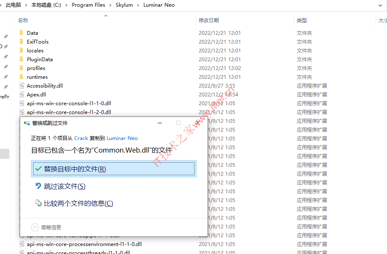Navigate to Skylum breadcrumb
The image size is (387, 254).
coord(124,5)
